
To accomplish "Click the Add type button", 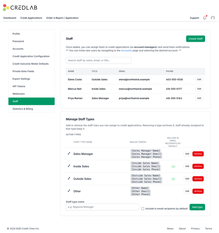I will (197, 207).
